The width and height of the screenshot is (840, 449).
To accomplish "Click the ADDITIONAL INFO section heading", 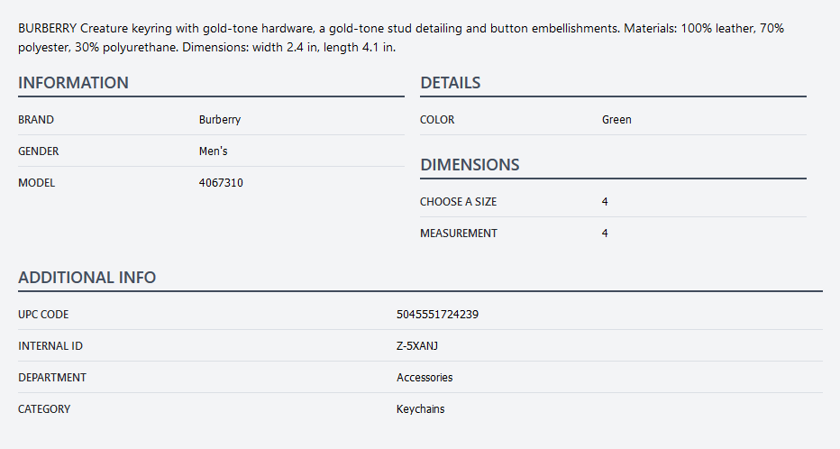I will (87, 278).
